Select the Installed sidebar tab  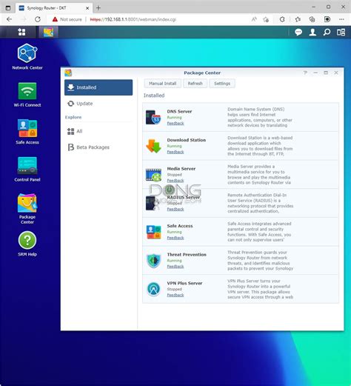pos(98,87)
